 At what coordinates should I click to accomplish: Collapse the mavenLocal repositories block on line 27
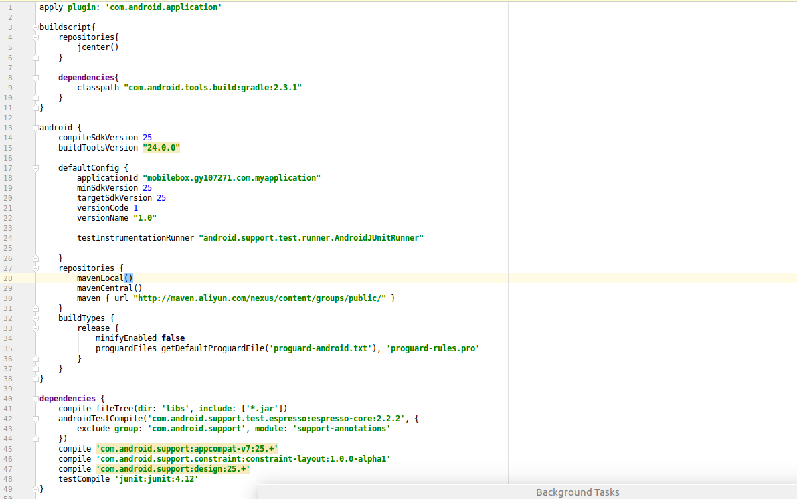pyautogui.click(x=35, y=268)
